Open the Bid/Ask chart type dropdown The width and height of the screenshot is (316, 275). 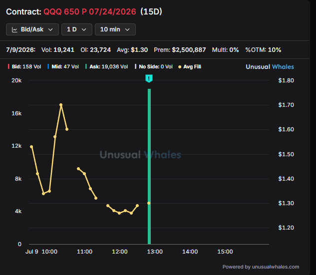pyautogui.click(x=32, y=29)
